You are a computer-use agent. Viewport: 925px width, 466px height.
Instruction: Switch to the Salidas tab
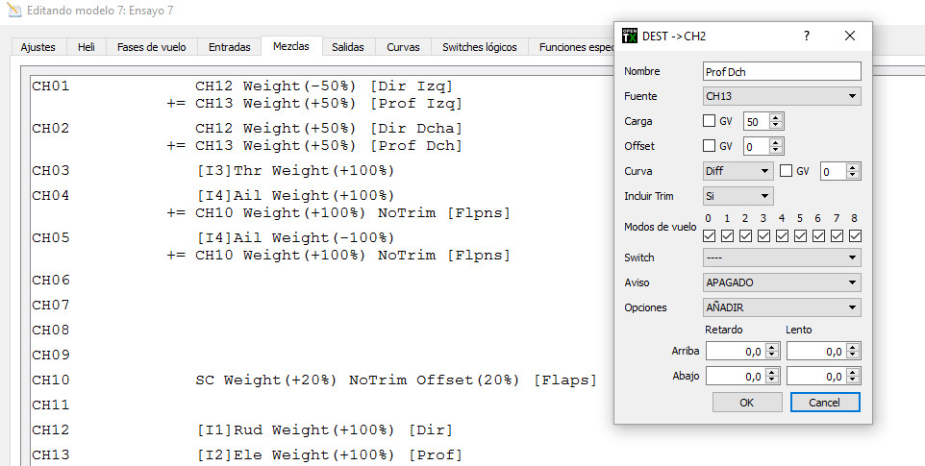pos(347,46)
